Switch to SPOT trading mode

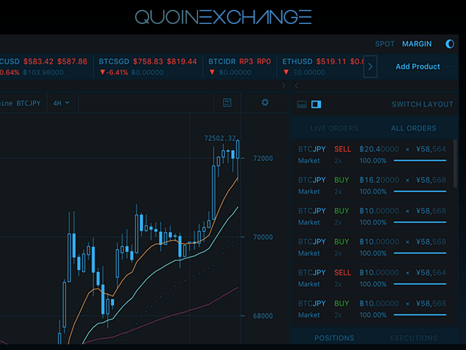click(x=384, y=44)
